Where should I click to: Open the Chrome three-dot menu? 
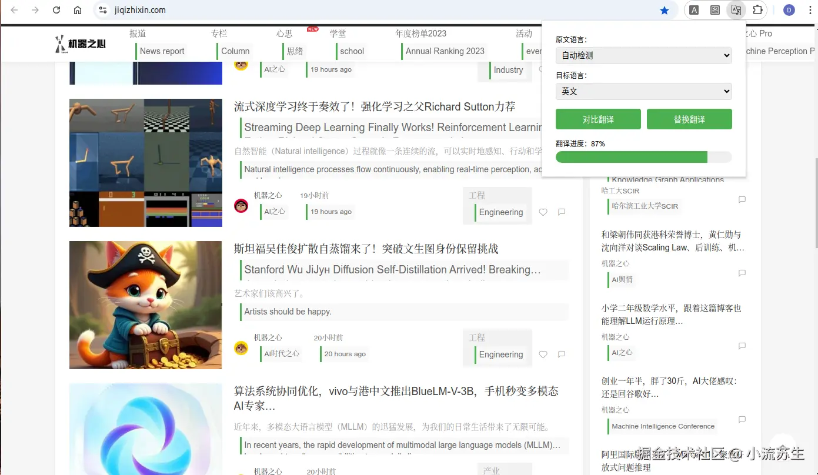(x=812, y=10)
